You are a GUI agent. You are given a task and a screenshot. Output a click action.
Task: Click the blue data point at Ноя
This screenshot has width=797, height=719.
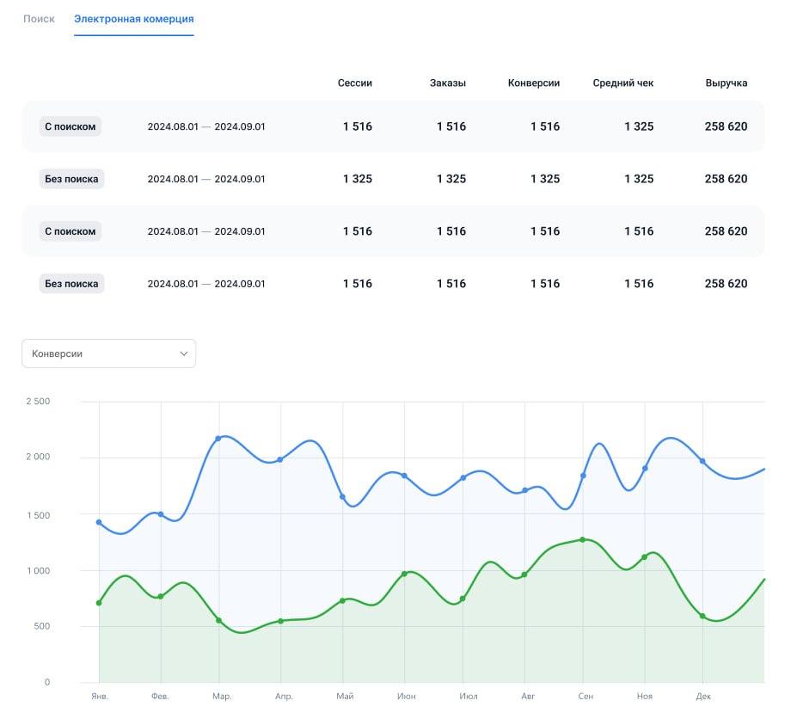645,469
